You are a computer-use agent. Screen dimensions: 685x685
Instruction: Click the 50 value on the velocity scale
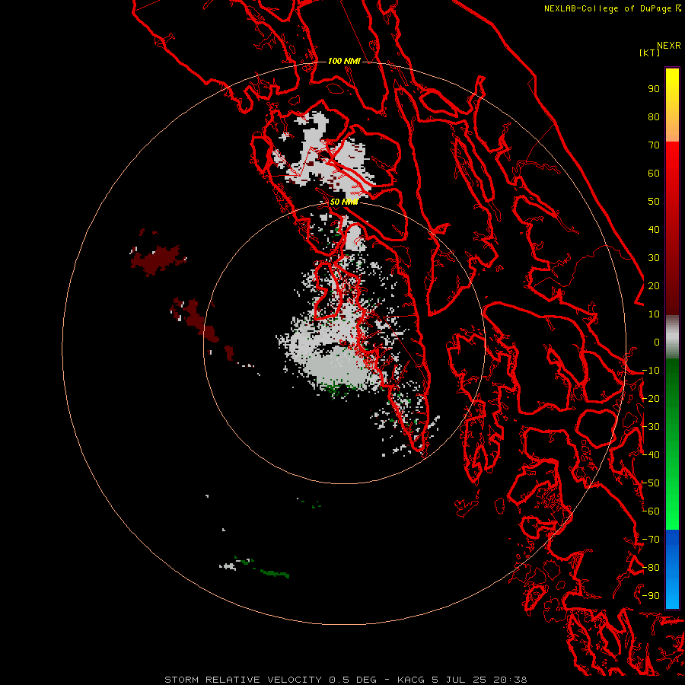(654, 202)
